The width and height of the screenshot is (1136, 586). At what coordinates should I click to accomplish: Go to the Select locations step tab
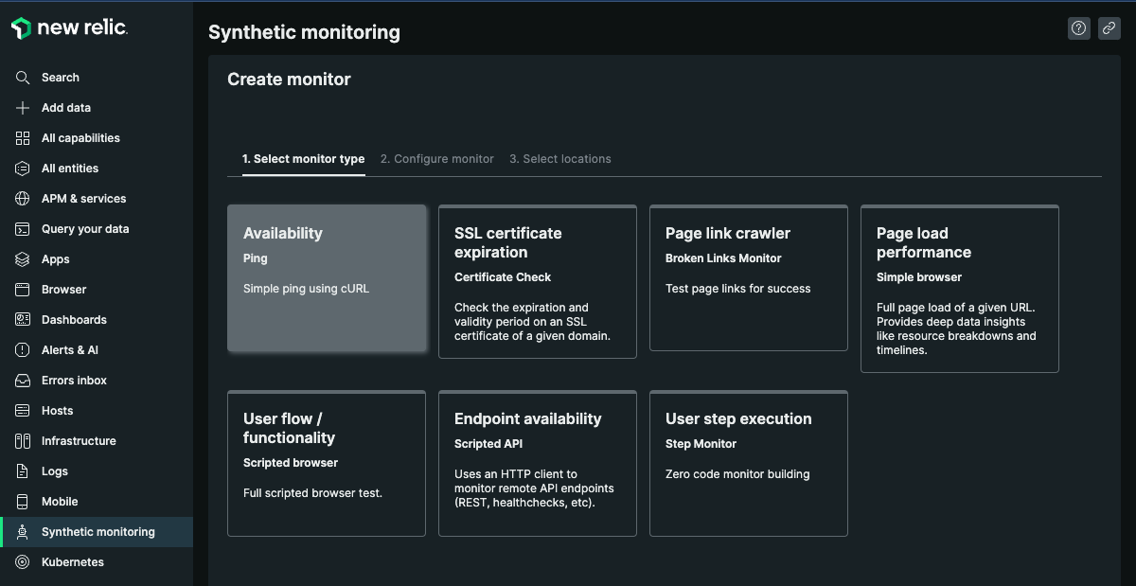(x=559, y=159)
